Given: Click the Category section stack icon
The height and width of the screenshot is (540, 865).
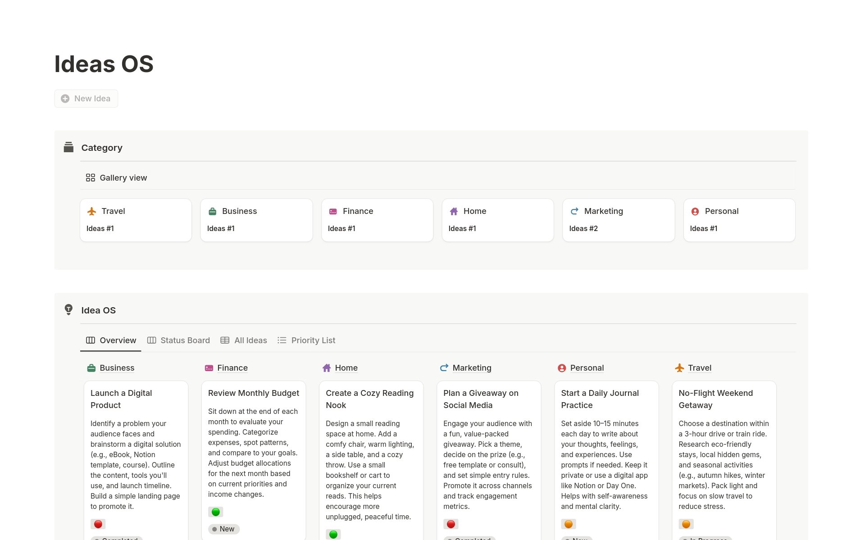Looking at the screenshot, I should click(x=68, y=147).
